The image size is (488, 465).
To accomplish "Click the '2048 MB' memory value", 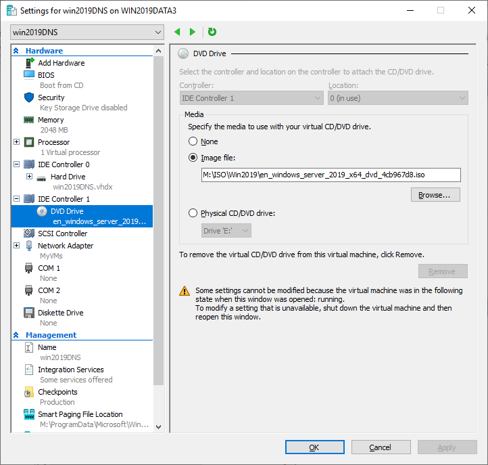I will click(x=54, y=130).
